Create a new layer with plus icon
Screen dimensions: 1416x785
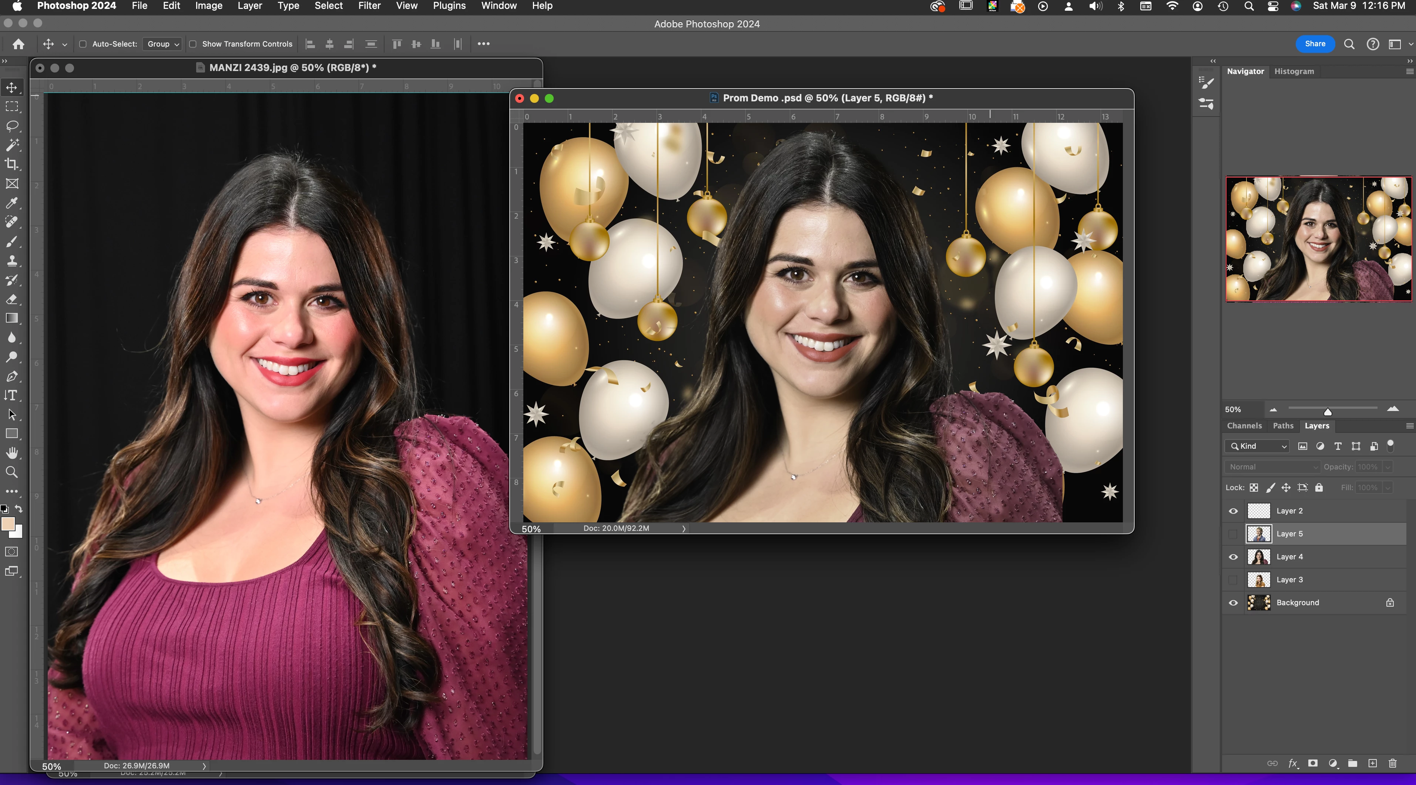tap(1373, 763)
